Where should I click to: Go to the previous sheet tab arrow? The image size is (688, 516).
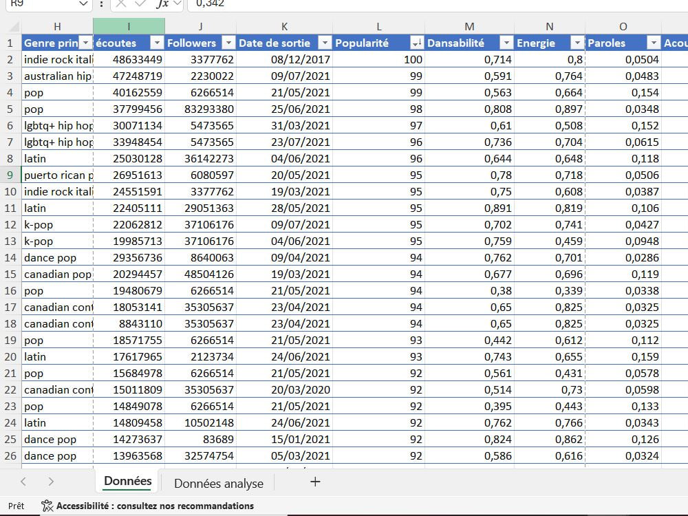click(x=23, y=482)
